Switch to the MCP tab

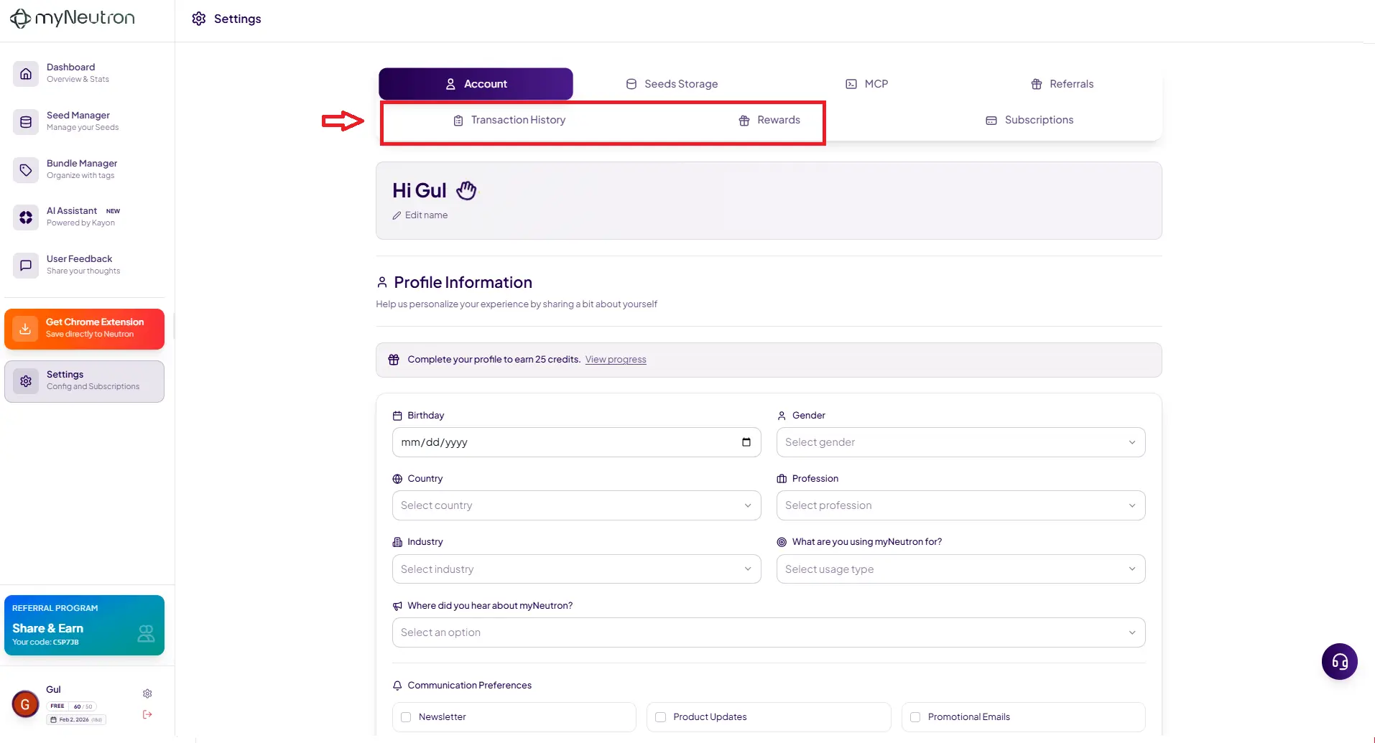[x=866, y=84]
